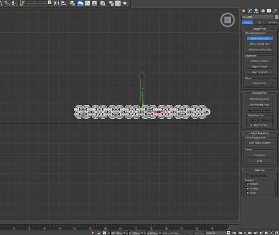Image resolution: width=279 pixels, height=235 pixels.
Task: Click the Hierarchy panel icon
Action: click(x=256, y=10)
